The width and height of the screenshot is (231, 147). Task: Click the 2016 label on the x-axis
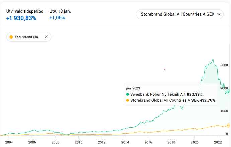coord(148,142)
